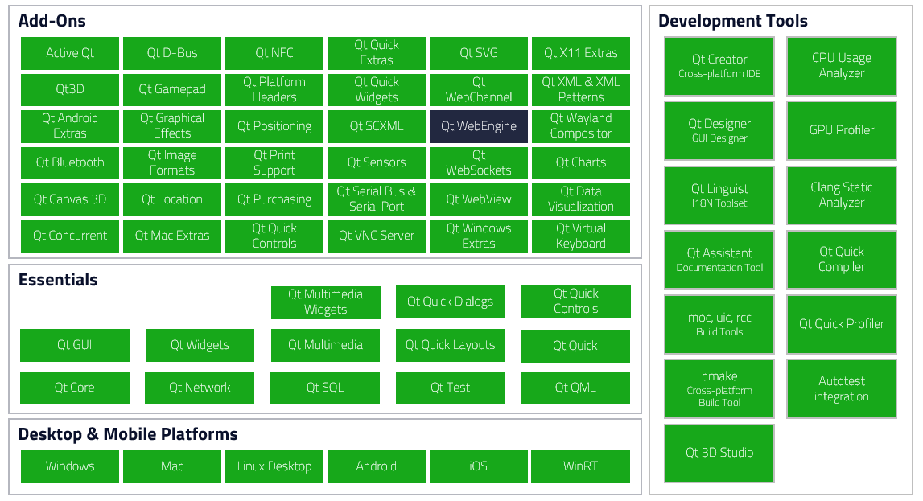The image size is (923, 501).
Task: Choose Qt Print Support
Action: [x=274, y=162]
